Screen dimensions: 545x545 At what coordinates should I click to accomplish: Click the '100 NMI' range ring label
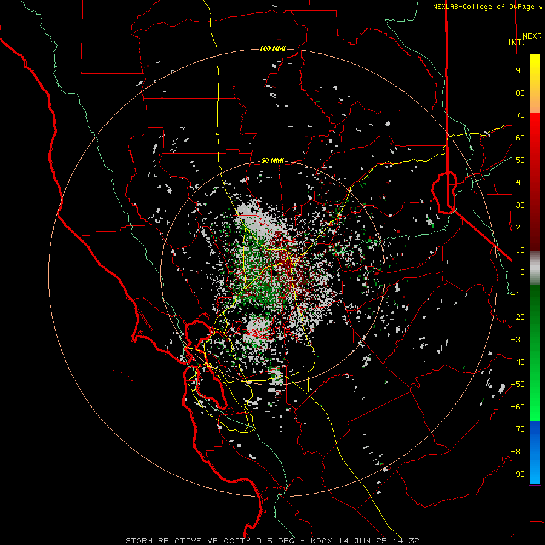point(272,48)
